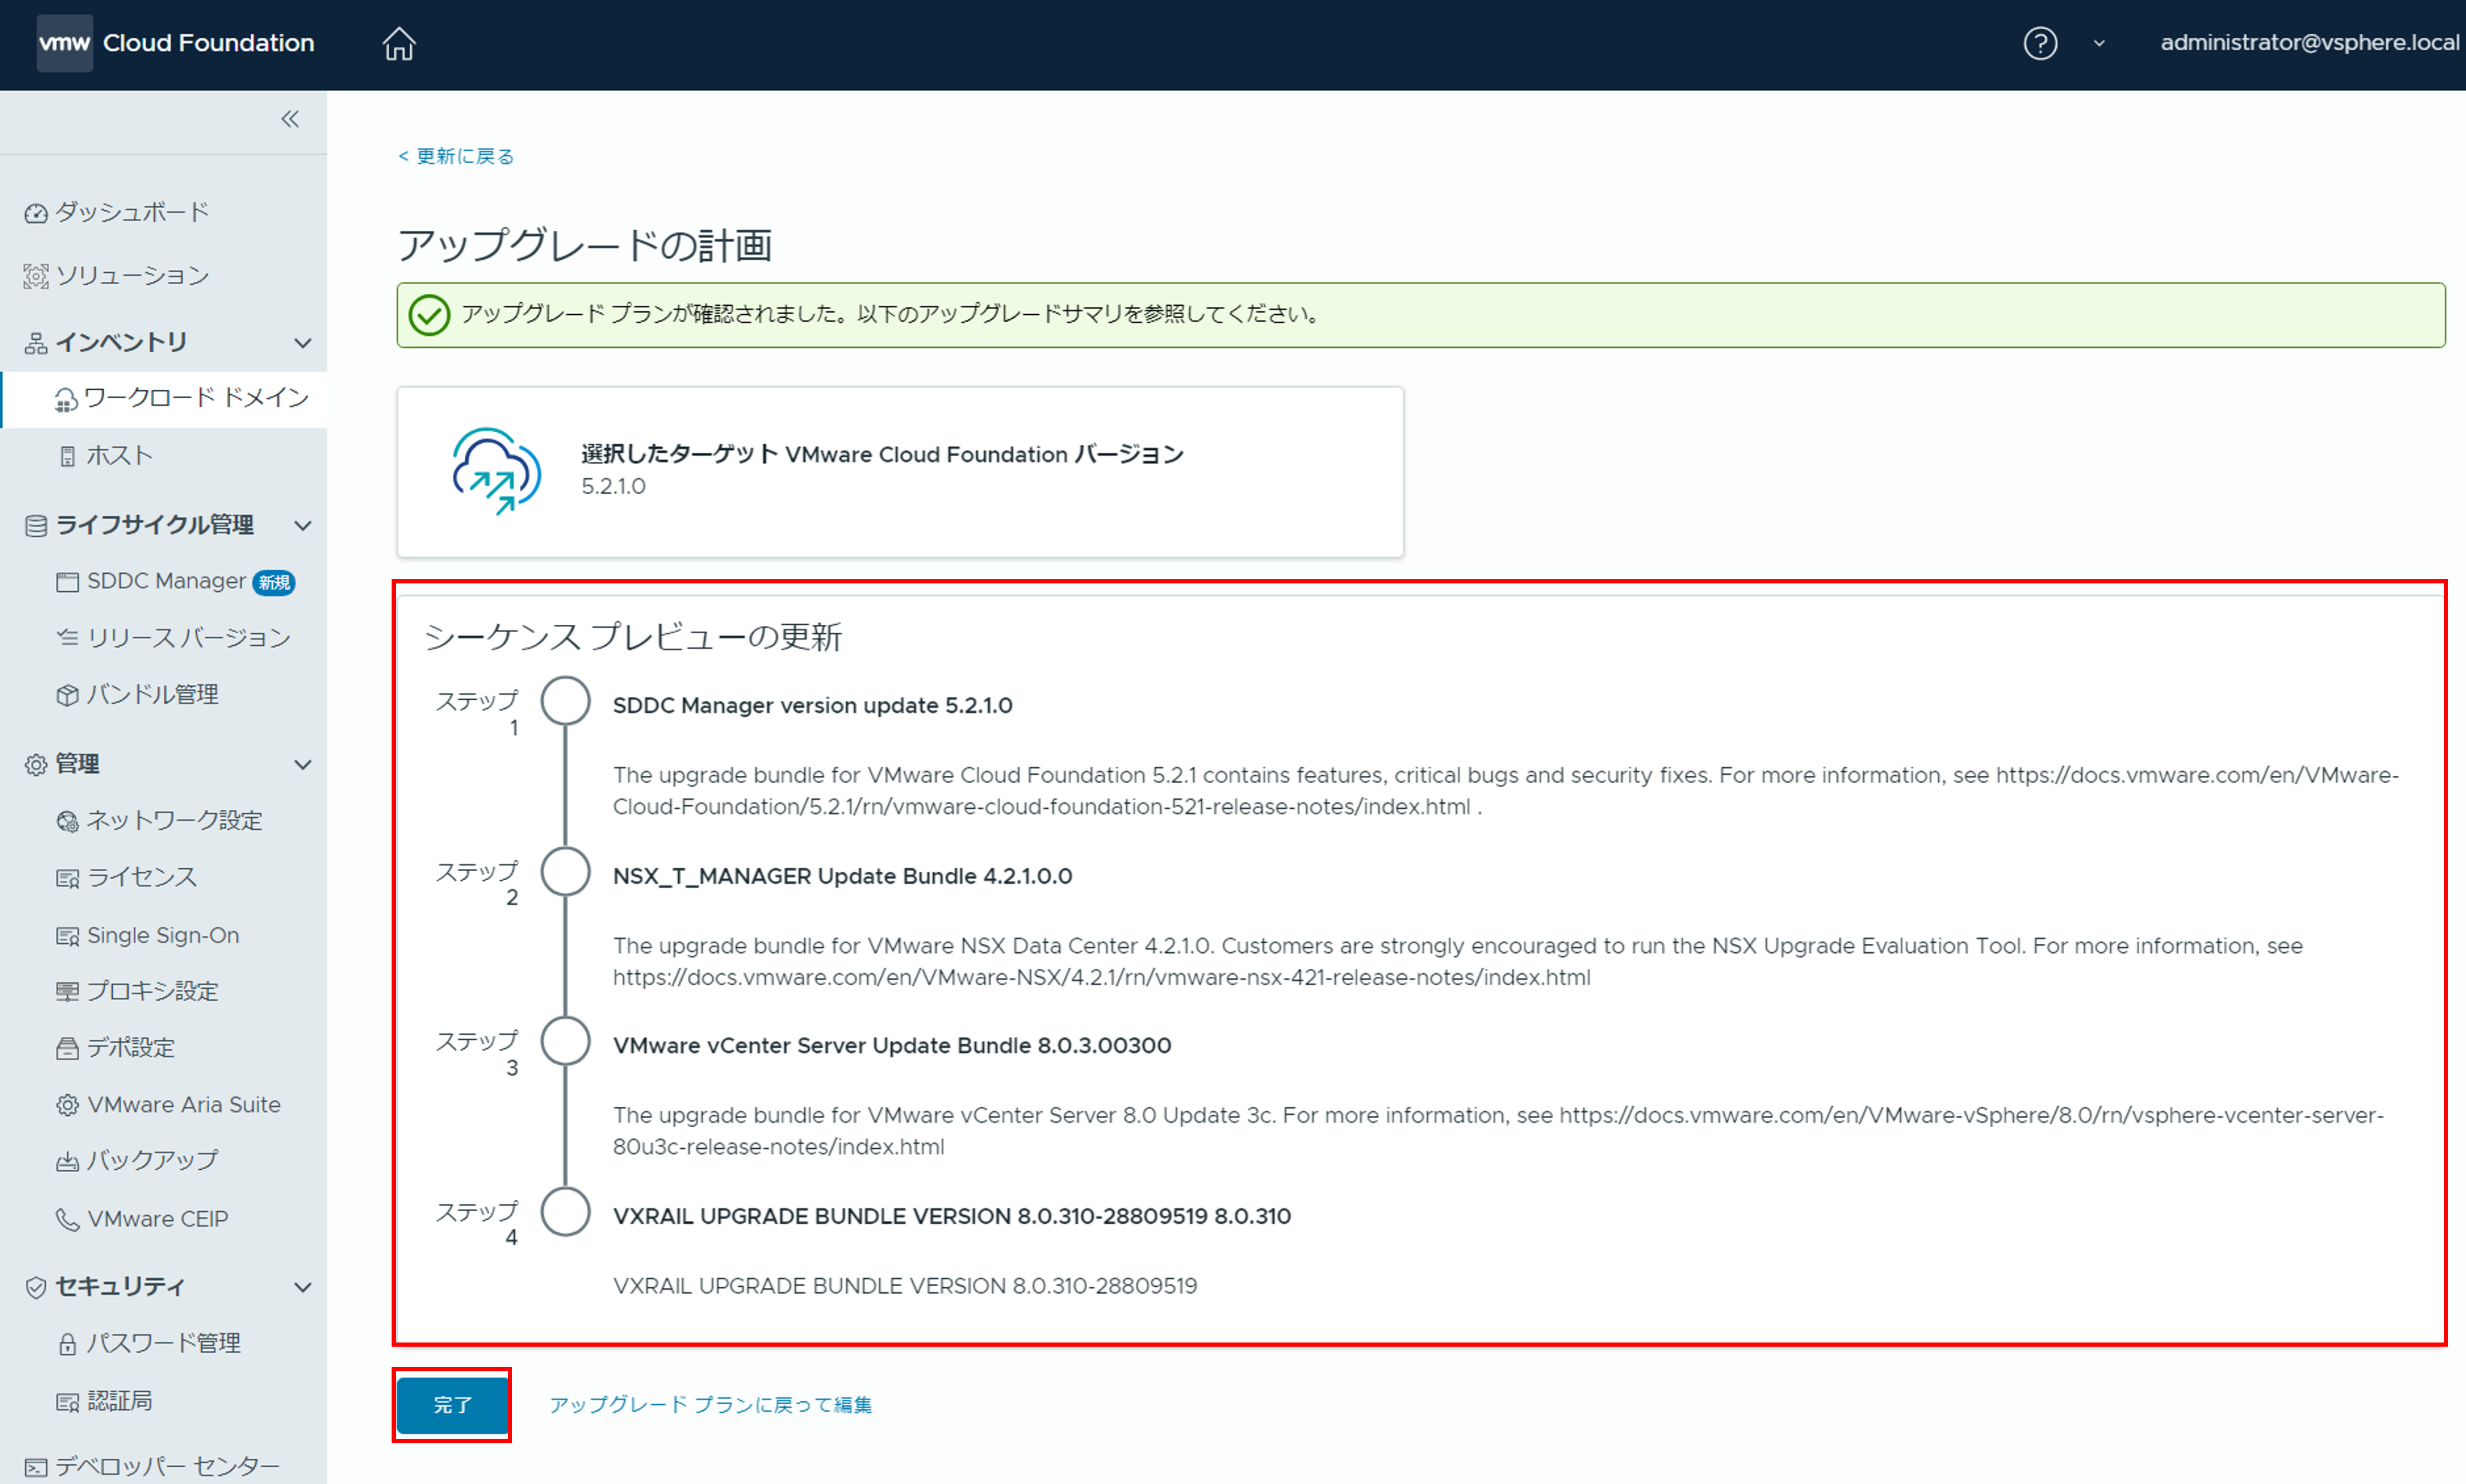Click the ソリューション icon
This screenshot has height=1484, width=2466.
pyautogui.click(x=36, y=276)
